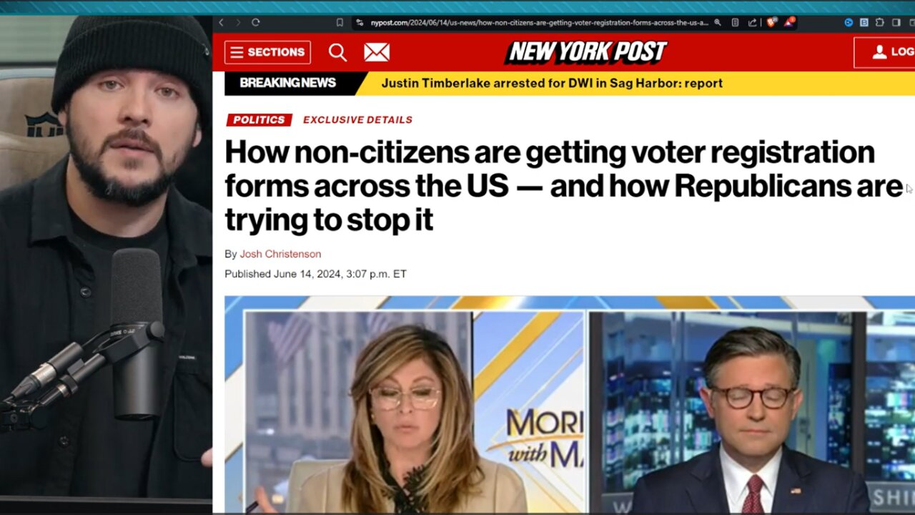The height and width of the screenshot is (515, 915).
Task: Toggle reader mode icon in the address bar
Action: click(x=735, y=23)
